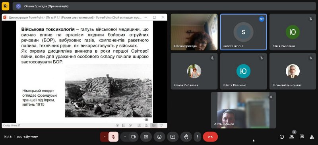Click Олексій Ільїнський profile photo avatar
The height and width of the screenshot is (145, 318).
(x=293, y=71)
